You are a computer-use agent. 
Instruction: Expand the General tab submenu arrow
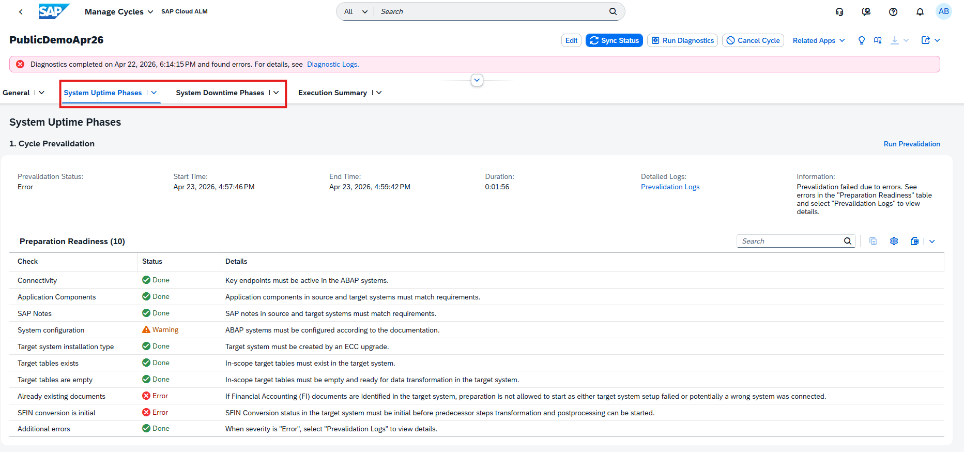pos(42,93)
